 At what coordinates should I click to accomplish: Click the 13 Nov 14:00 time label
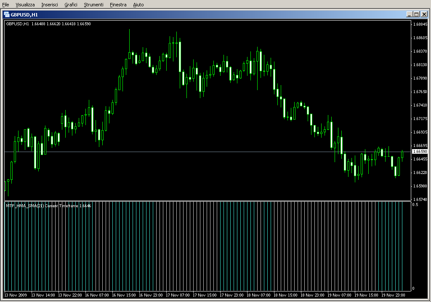coord(43,295)
